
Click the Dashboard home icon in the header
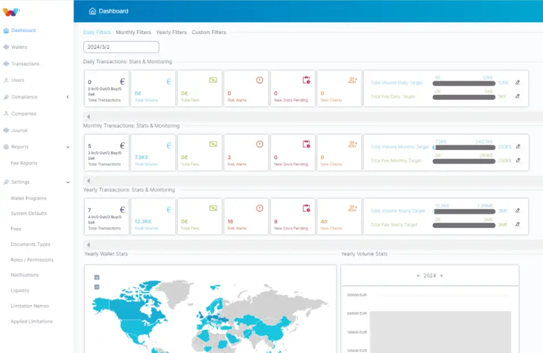92,10
